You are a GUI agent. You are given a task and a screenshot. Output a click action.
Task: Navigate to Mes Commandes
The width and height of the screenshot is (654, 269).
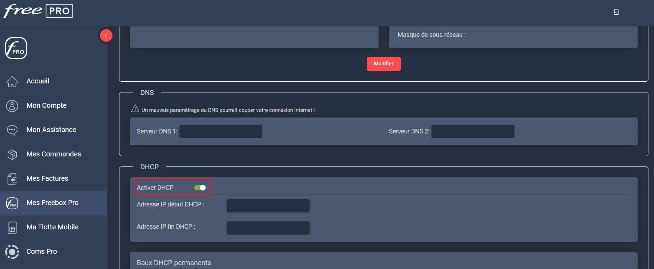coord(54,154)
